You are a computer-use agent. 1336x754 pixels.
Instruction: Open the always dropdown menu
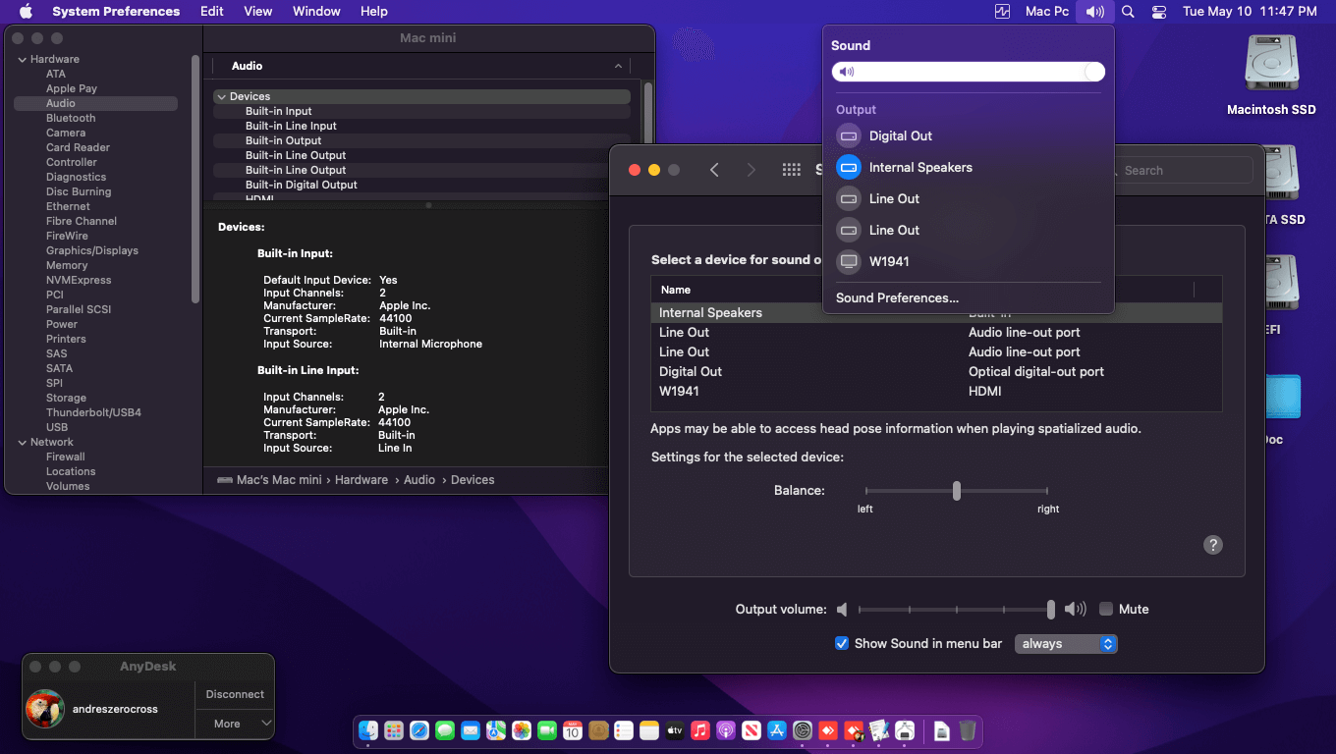pyautogui.click(x=1066, y=643)
